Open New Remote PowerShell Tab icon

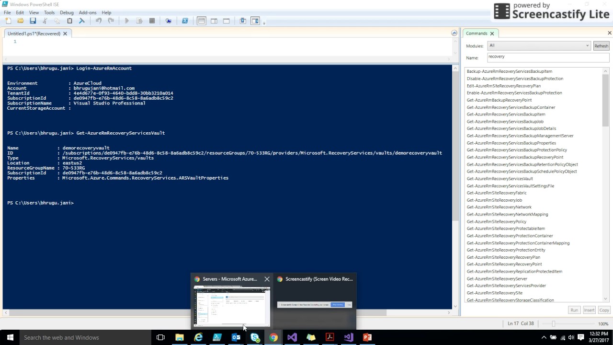168,21
